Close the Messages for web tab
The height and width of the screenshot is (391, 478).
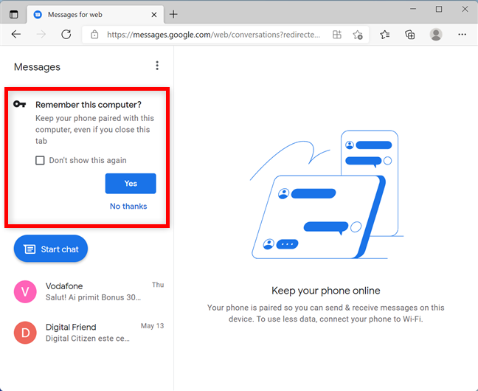tap(154, 15)
